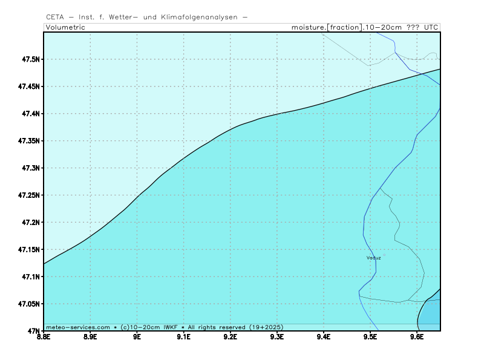Click the moisture.[fraction].10-20cm title text
Image resolution: width=484 pixels, height=363 pixels.
(346, 27)
